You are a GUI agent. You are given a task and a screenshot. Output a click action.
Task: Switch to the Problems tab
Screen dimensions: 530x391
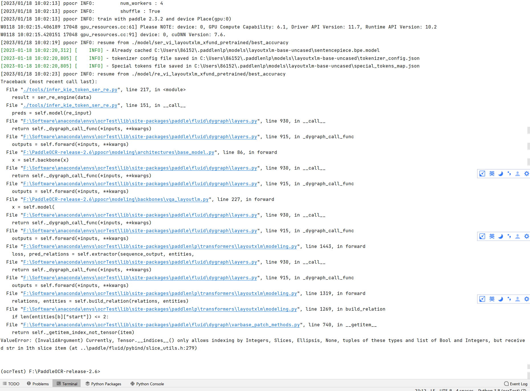pos(40,384)
